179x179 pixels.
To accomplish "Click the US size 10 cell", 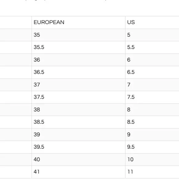I will pos(152,160).
